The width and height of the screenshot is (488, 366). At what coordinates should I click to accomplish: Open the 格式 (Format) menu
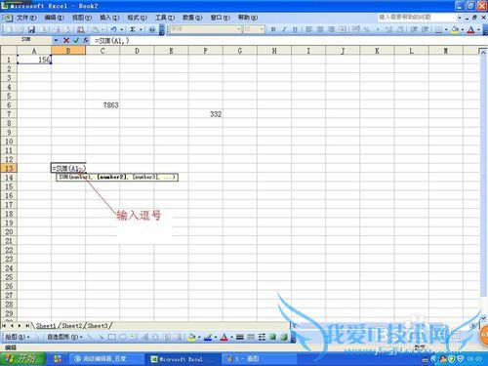138,18
